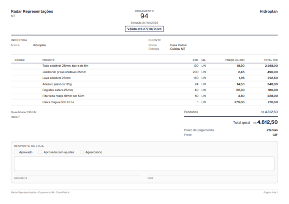The width and height of the screenshot is (289, 204).
Task: Click the Prazo de pagamento label
Action: click(199, 130)
